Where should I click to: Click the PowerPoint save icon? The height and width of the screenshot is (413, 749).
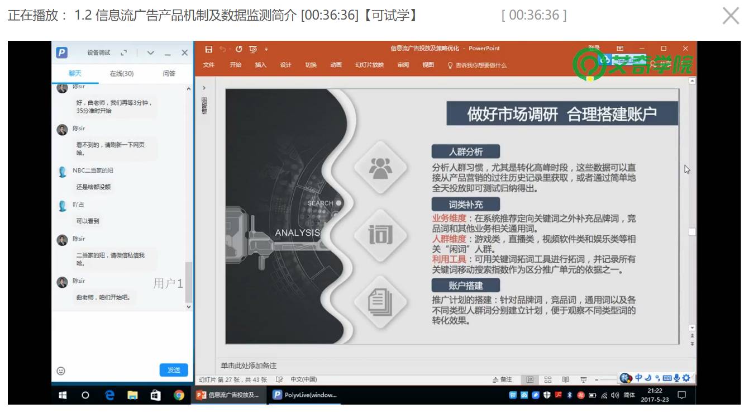(x=209, y=49)
